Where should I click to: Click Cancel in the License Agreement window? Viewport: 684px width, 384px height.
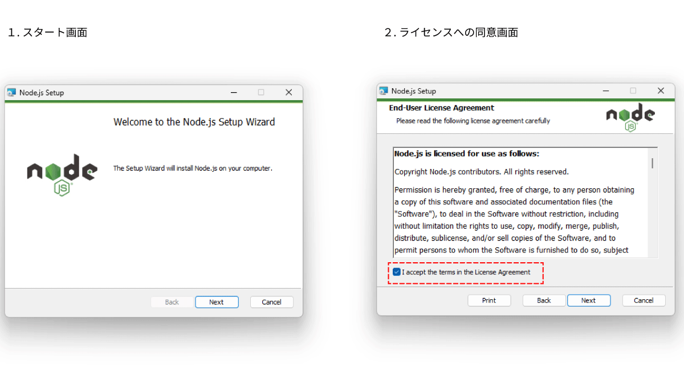coord(644,300)
